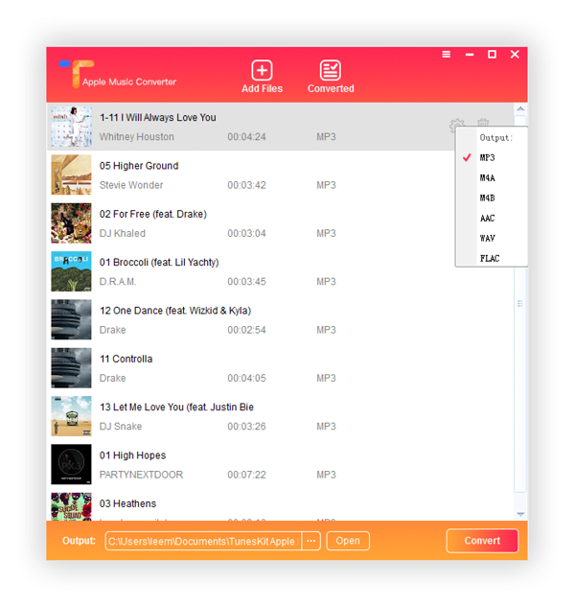Image resolution: width=575 pixels, height=606 pixels.
Task: Click duration "00:07:22" of High Hopes
Action: (x=246, y=475)
